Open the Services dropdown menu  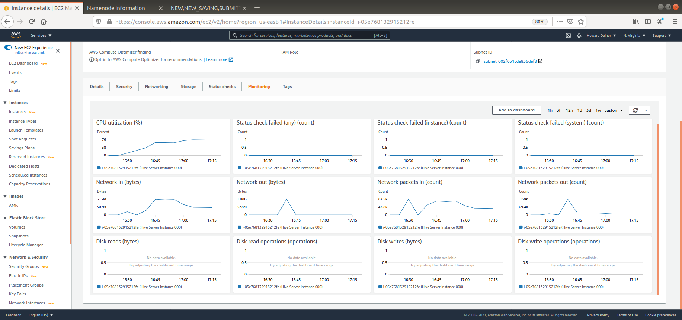(x=41, y=35)
